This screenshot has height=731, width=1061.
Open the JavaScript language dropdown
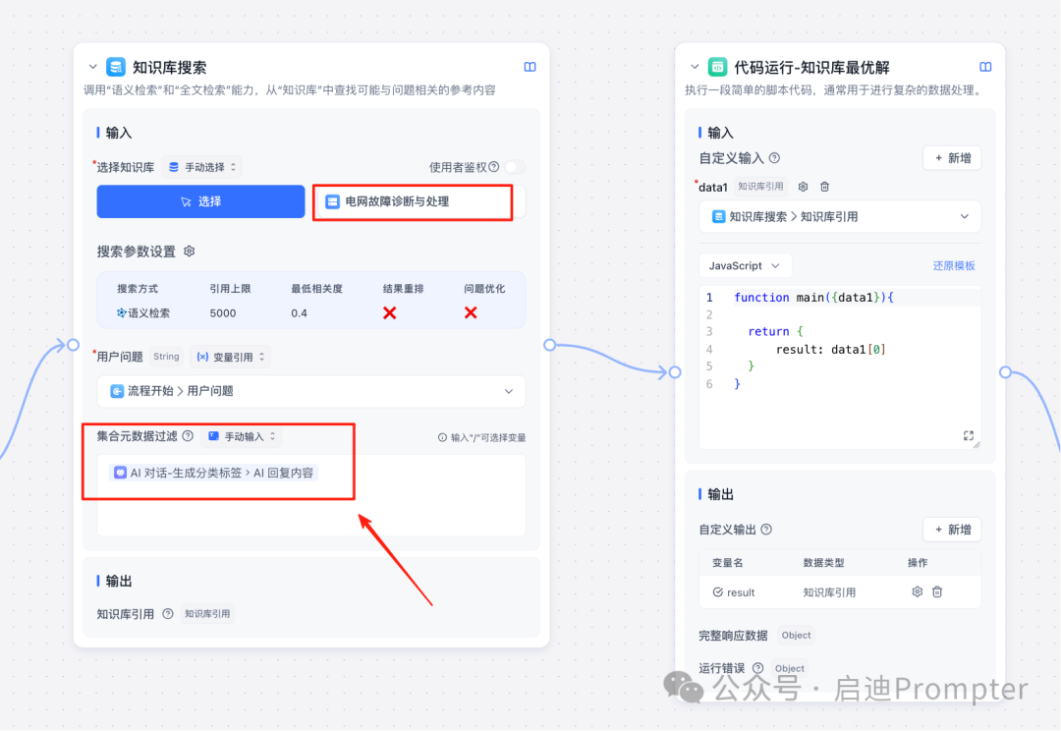745,266
